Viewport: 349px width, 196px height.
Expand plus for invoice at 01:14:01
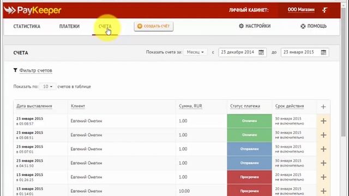point(323,191)
